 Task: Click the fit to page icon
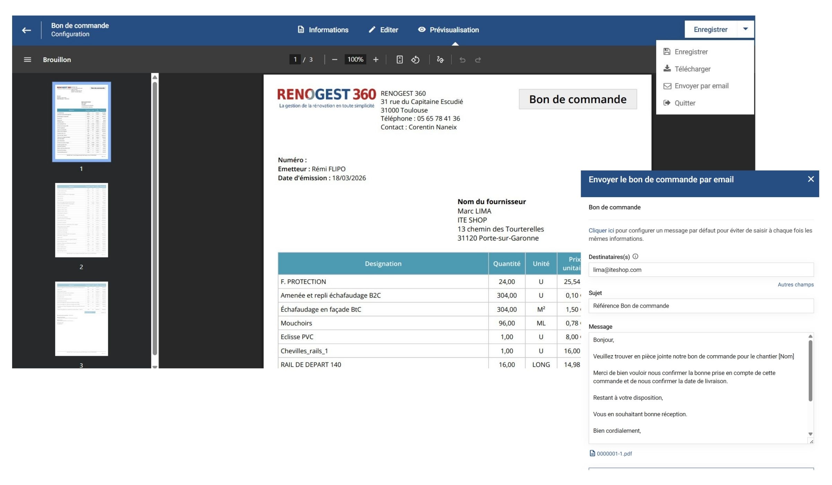399,60
